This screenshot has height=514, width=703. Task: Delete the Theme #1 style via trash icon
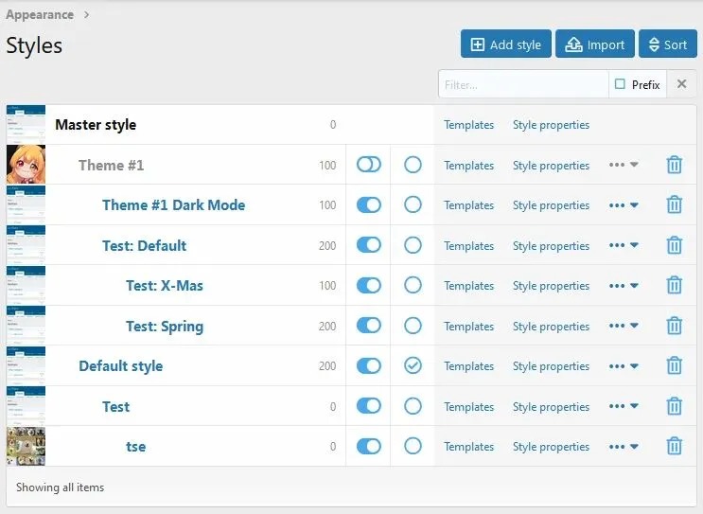coord(674,165)
